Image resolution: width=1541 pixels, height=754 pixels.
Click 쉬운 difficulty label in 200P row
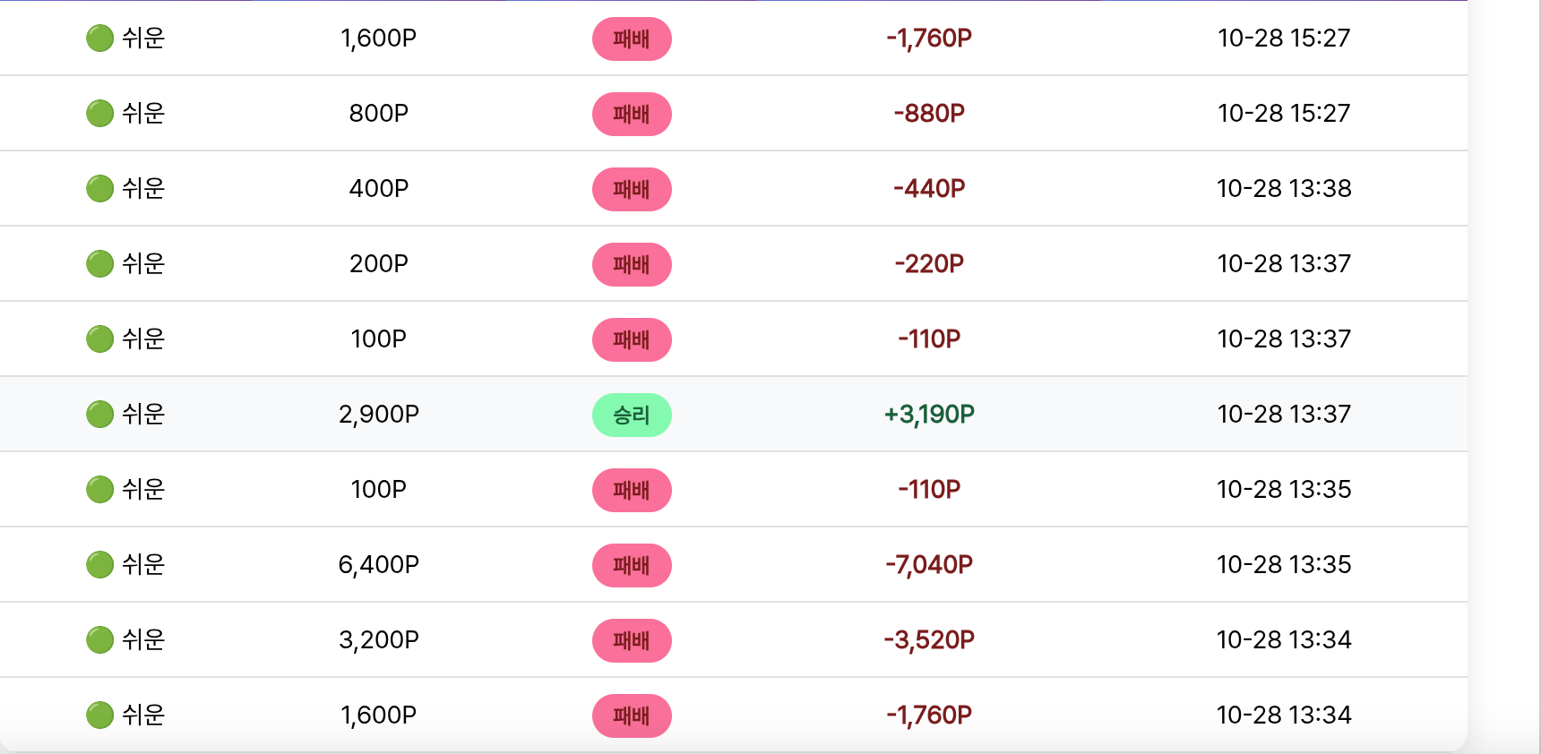coord(143,263)
